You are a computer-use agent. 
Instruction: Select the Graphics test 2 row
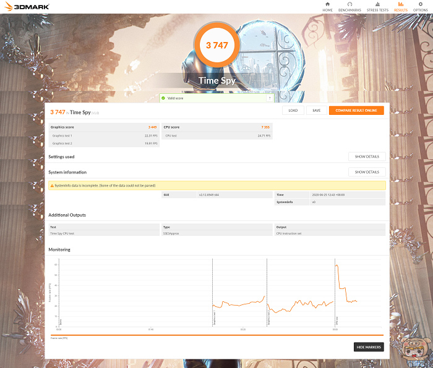point(104,143)
